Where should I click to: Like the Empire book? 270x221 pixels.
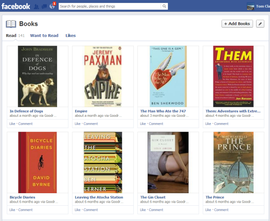pyautogui.click(x=77, y=124)
